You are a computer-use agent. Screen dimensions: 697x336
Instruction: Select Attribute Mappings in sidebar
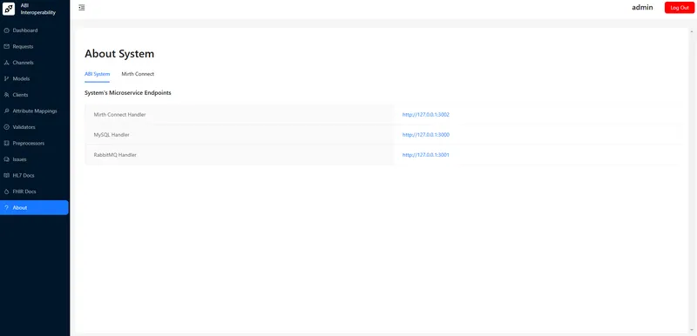(34, 111)
